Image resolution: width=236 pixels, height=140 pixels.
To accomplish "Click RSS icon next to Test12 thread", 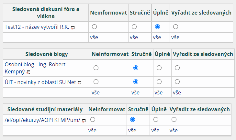I will (x=73, y=27).
